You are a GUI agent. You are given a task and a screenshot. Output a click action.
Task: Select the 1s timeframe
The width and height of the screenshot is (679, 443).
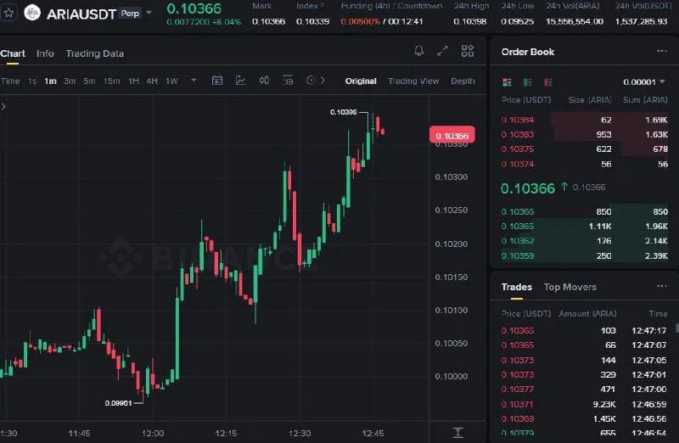[32, 81]
